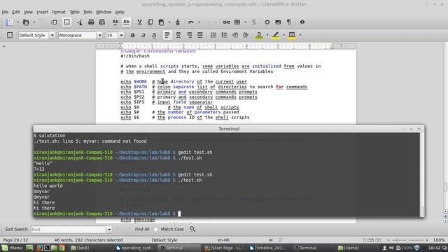This screenshot has height=252, width=448.
Task: Open the Insert menu
Action: point(42,12)
